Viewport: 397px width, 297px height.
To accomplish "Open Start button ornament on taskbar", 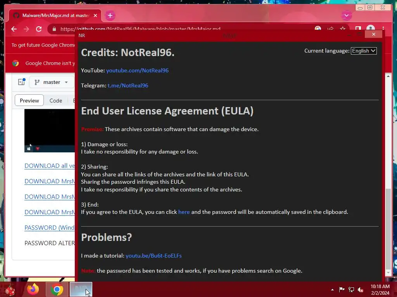I will coord(10,289).
